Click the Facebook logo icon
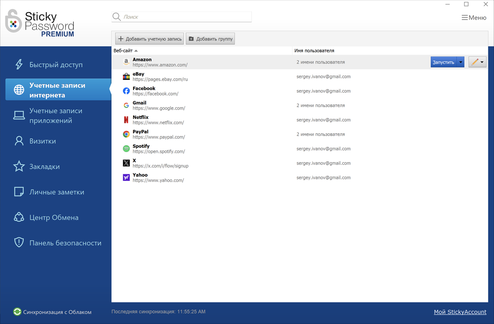Screen dimensions: 494x324 (x=126, y=91)
